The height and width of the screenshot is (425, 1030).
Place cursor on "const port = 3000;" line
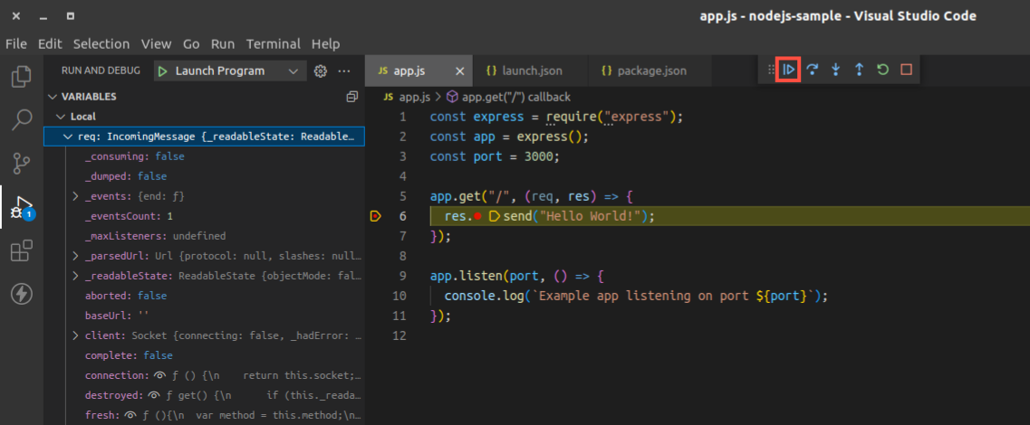pos(493,156)
